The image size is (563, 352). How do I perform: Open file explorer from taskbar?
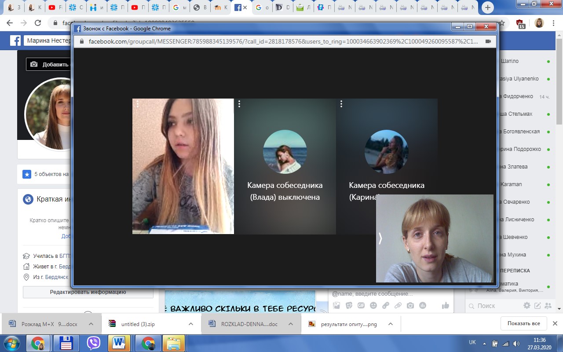click(174, 343)
